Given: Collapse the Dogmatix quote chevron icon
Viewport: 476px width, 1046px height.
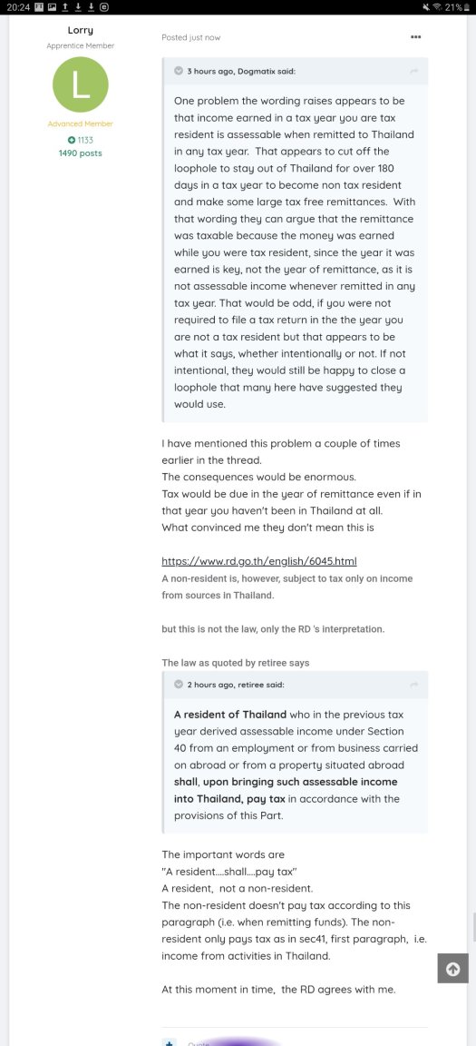Looking at the screenshot, I should click(x=179, y=71).
